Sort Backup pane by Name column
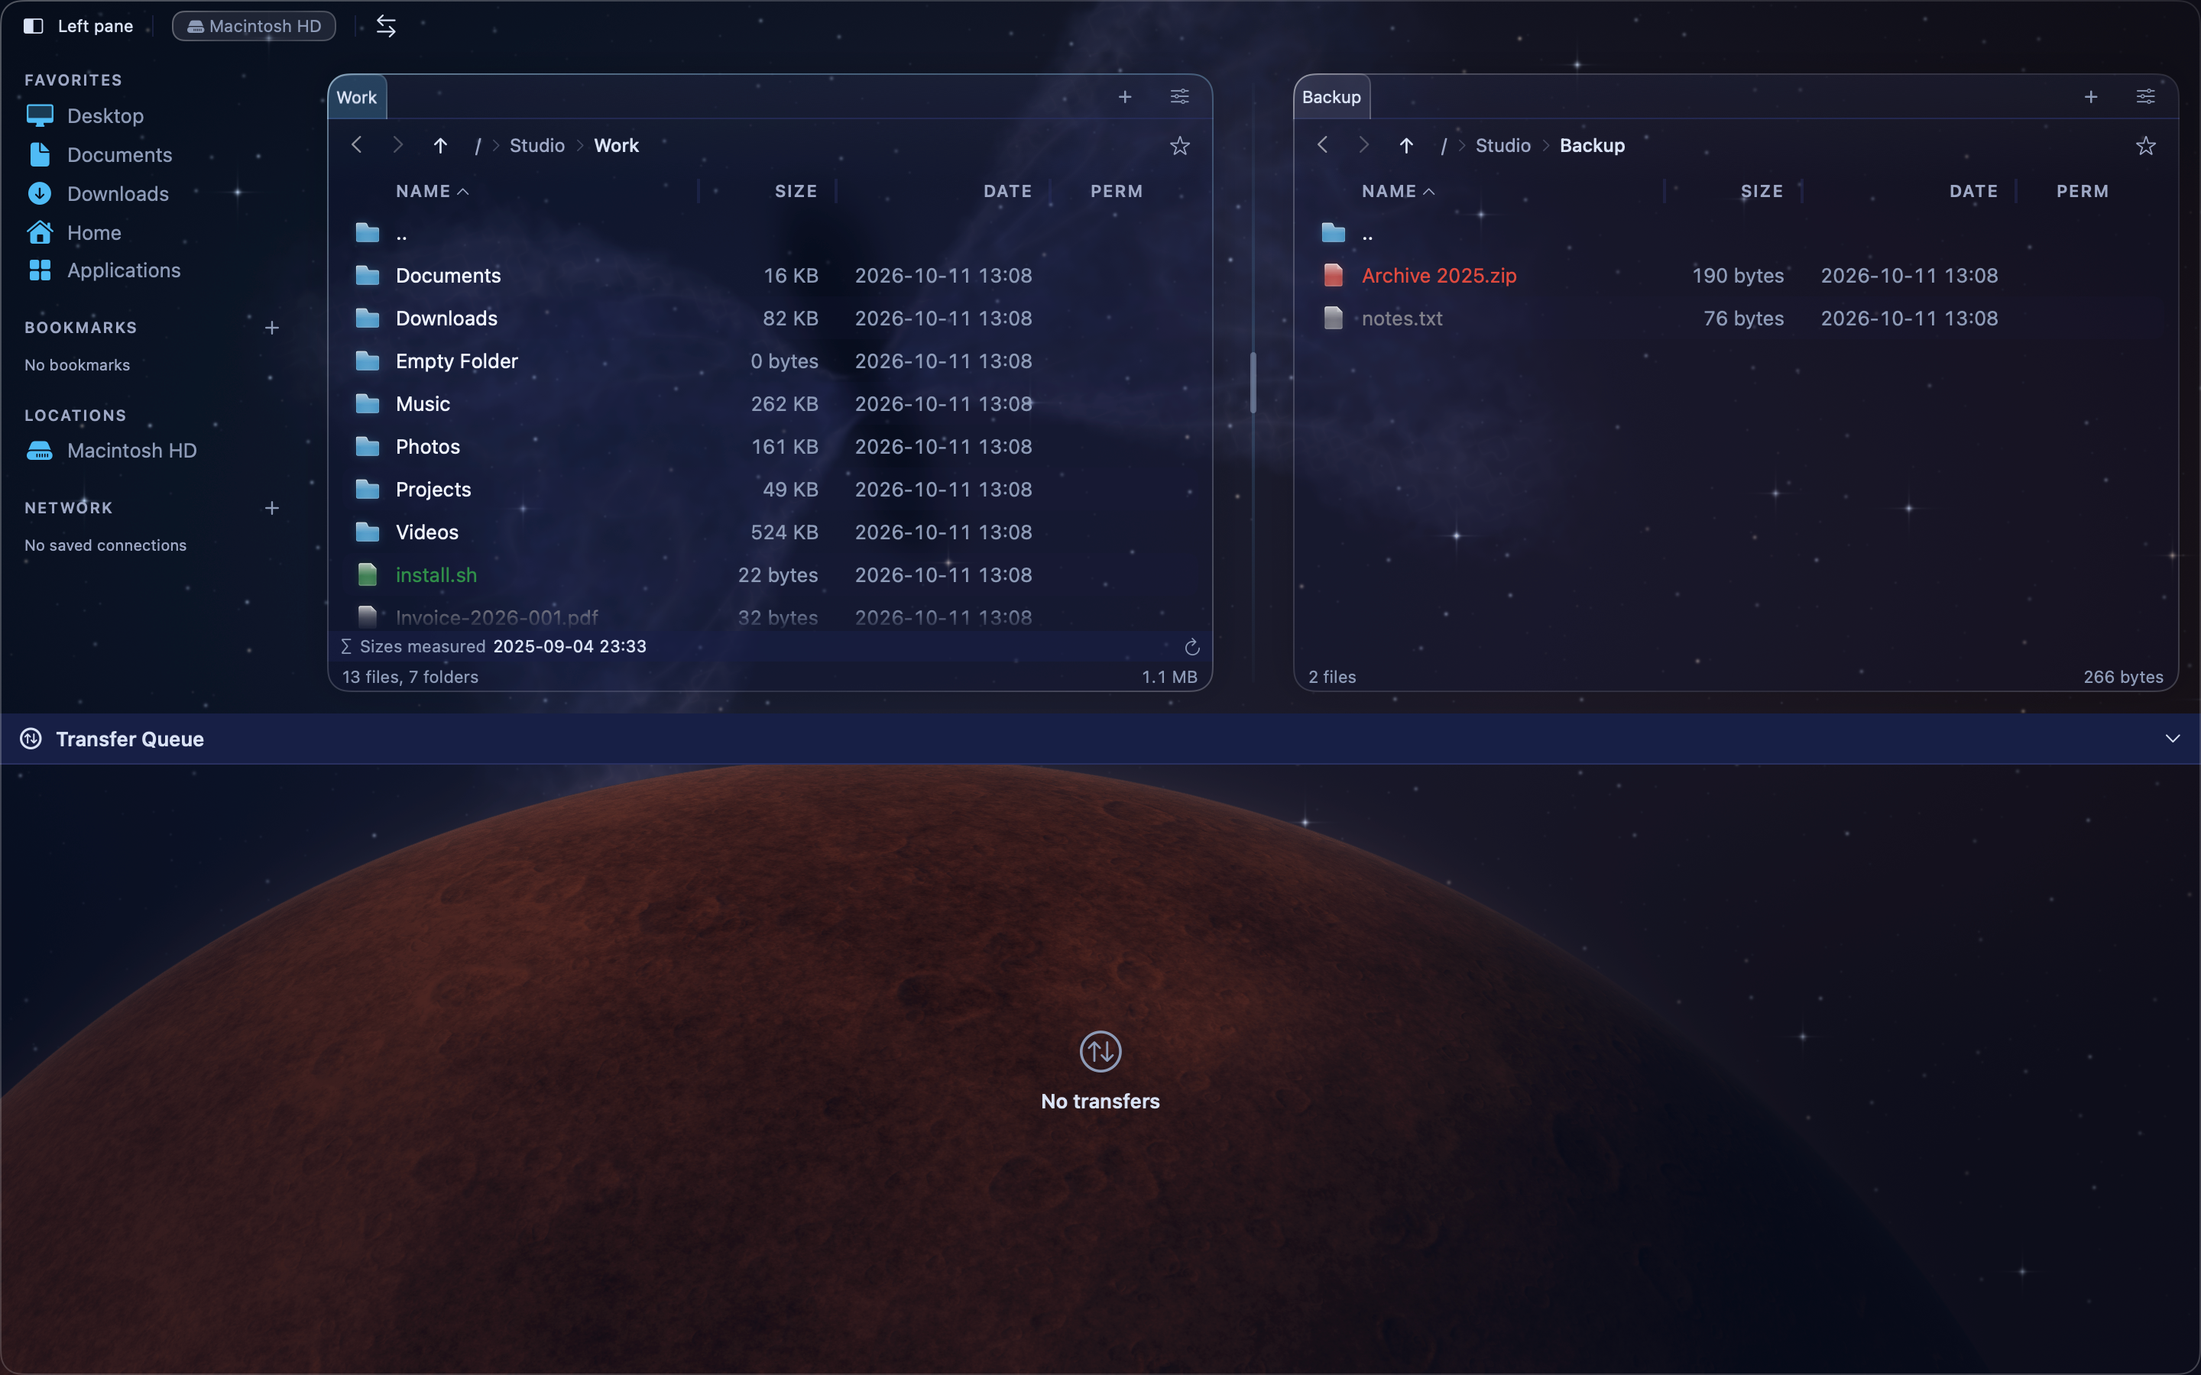The image size is (2201, 1375). [x=1398, y=191]
